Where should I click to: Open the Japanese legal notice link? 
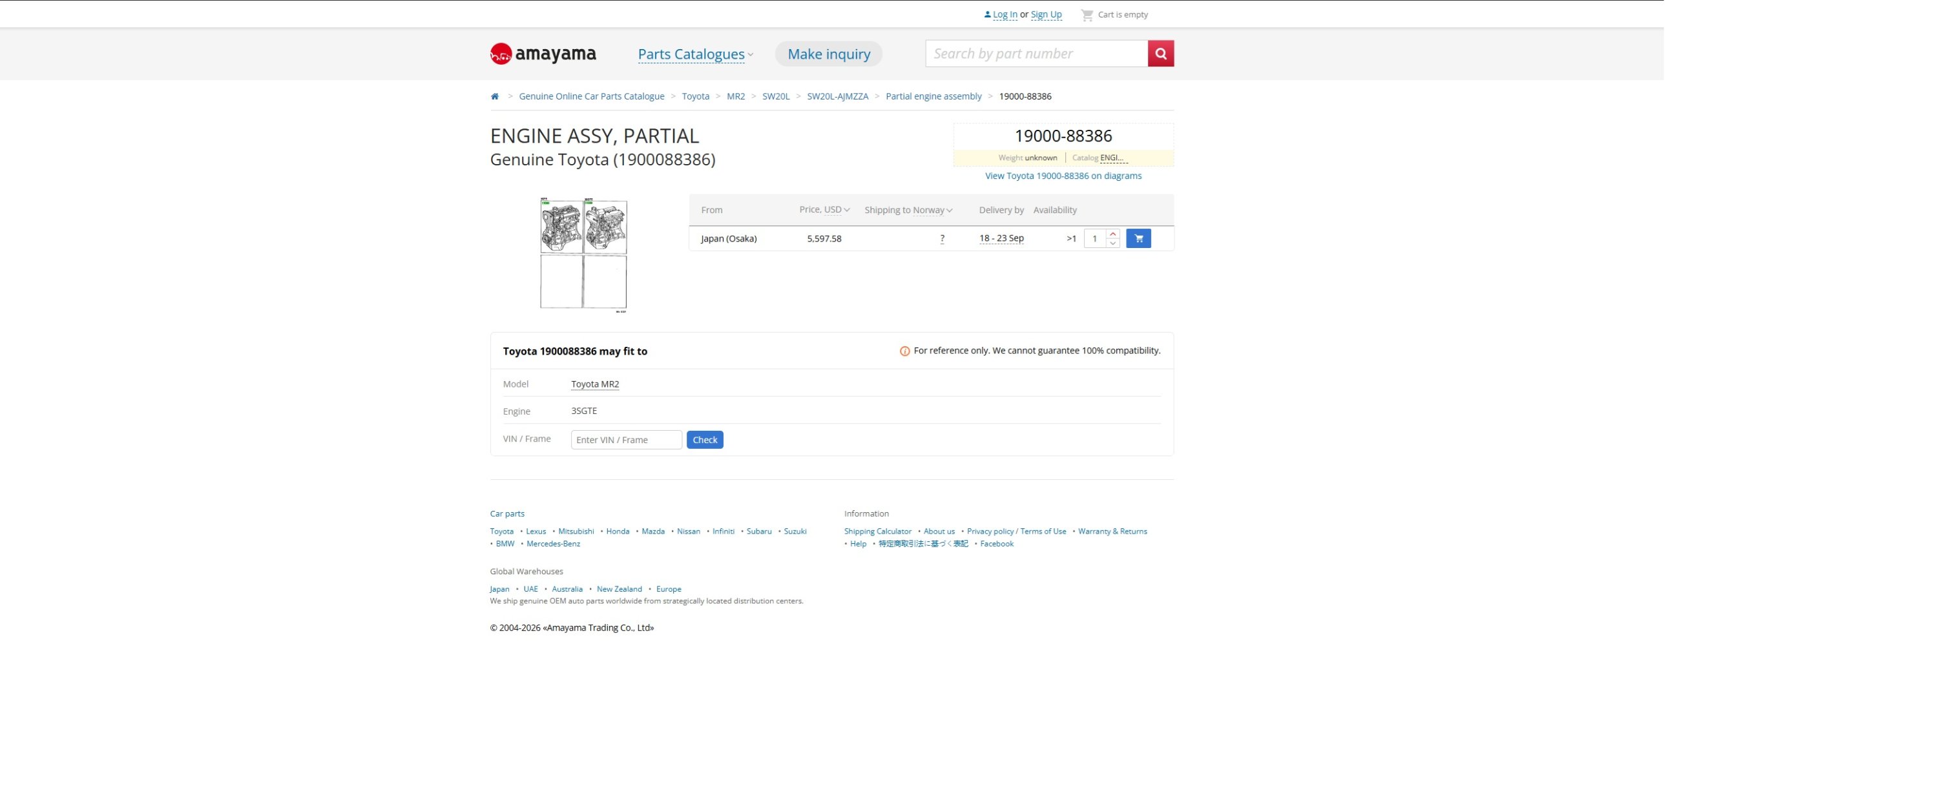point(923,544)
